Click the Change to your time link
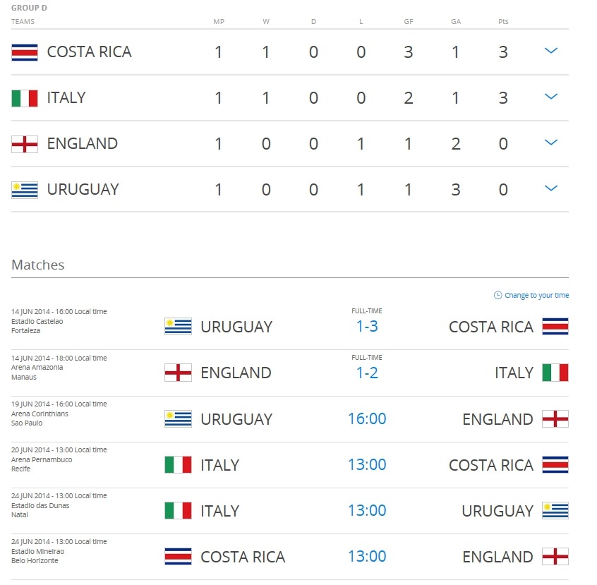 536,295
